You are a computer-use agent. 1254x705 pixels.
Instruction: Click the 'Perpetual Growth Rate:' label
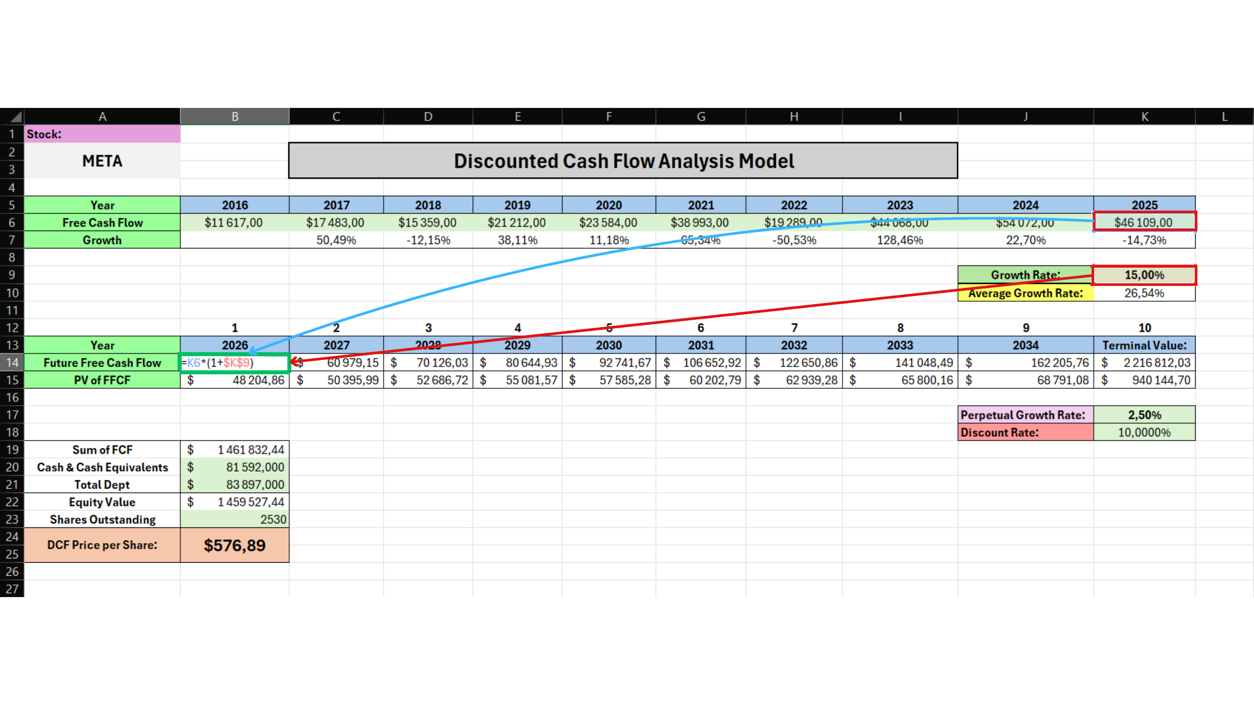pyautogui.click(x=1023, y=415)
